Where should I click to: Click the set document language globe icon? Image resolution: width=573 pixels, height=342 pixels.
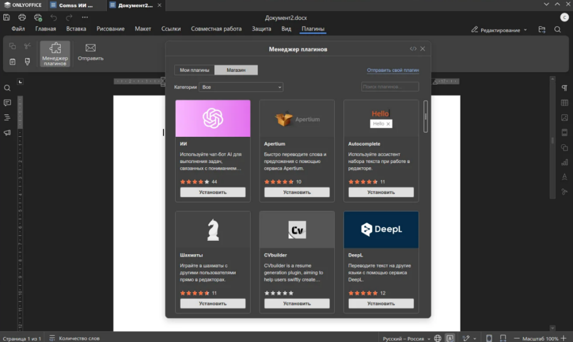tap(437, 338)
